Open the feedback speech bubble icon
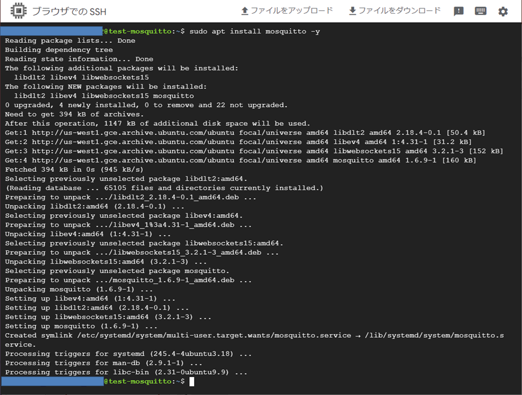This screenshot has height=395, width=522. pyautogui.click(x=459, y=11)
